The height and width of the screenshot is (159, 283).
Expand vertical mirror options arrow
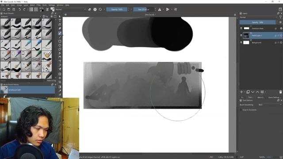(171, 9)
